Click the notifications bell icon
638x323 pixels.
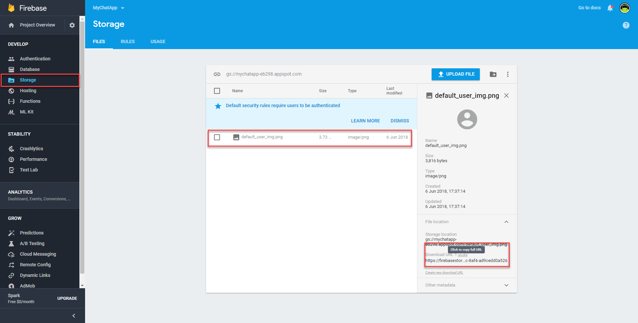click(610, 8)
